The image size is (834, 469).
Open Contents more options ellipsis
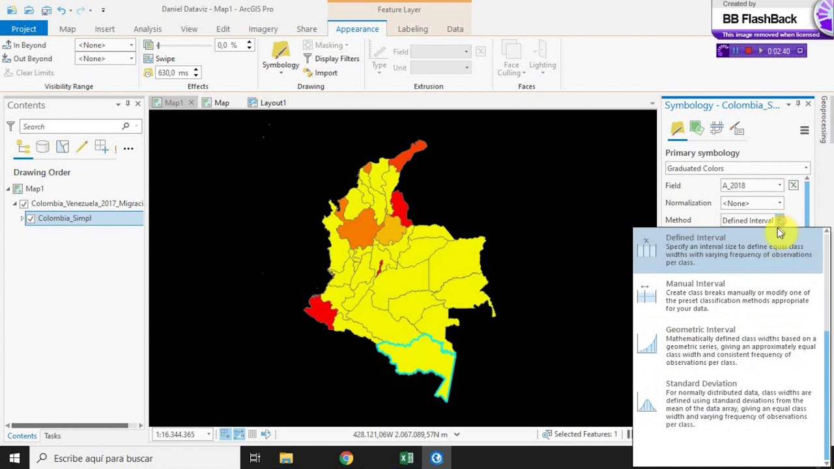[128, 149]
